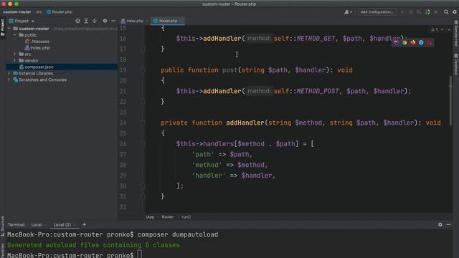Select the Local (2) terminal tab

coord(62,224)
